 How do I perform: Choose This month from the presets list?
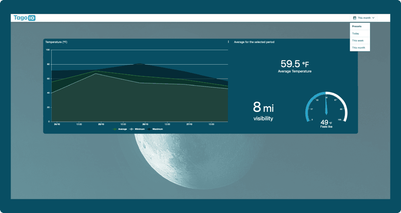point(360,48)
